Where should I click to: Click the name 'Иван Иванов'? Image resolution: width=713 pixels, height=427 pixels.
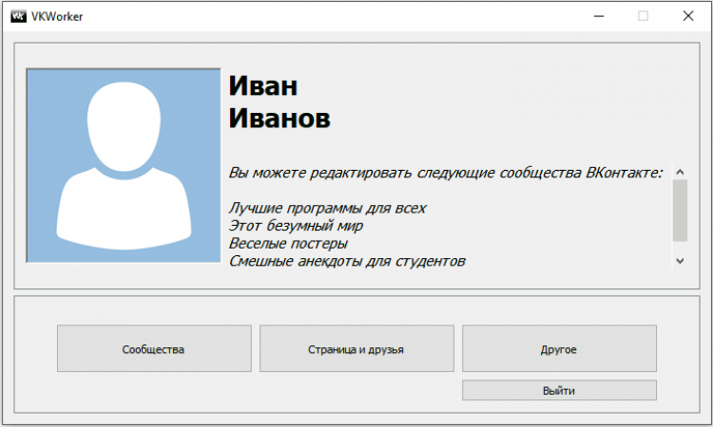tap(279, 102)
